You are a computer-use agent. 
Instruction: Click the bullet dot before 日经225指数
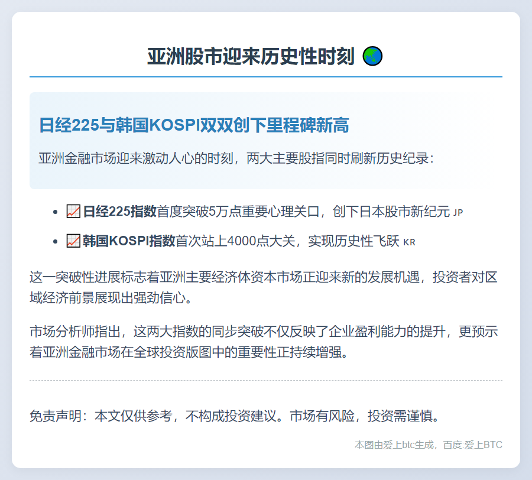pos(56,212)
